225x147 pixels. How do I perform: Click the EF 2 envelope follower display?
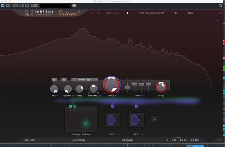pos(136,120)
